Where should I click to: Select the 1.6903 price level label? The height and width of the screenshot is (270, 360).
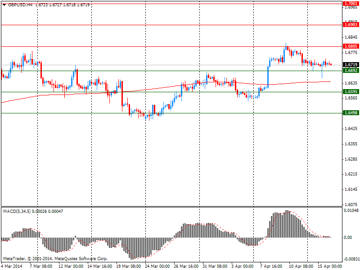point(351,25)
